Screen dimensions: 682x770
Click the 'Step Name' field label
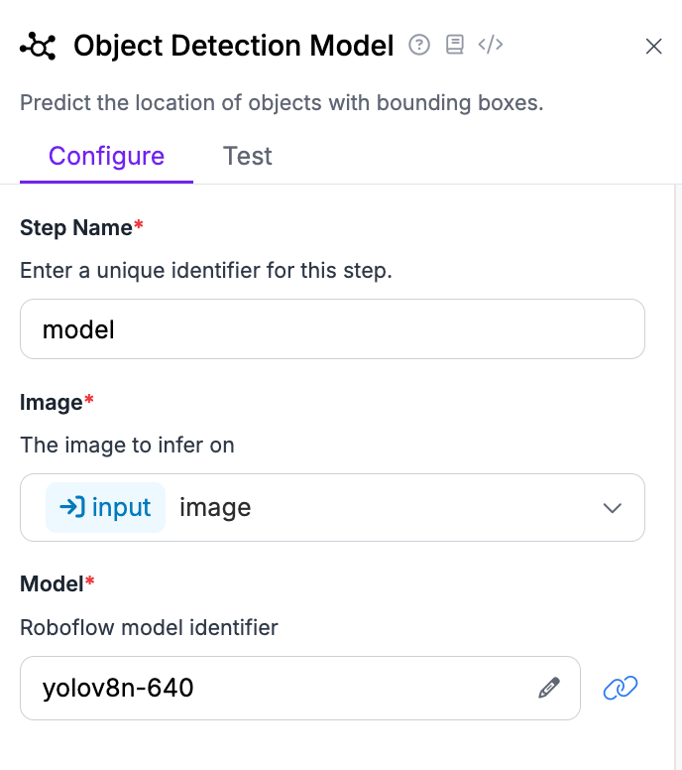coord(76,228)
